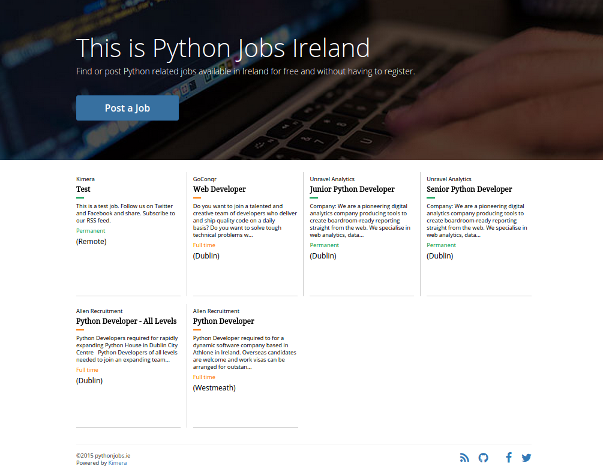Click the (Remote) location text
This screenshot has width=603, height=469.
pyautogui.click(x=91, y=242)
